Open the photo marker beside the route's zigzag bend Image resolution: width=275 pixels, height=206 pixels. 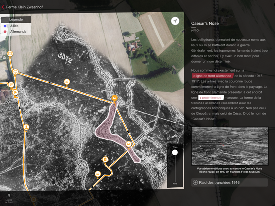pos(98,174)
